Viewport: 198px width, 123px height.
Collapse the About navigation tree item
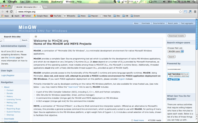(x=2, y=87)
